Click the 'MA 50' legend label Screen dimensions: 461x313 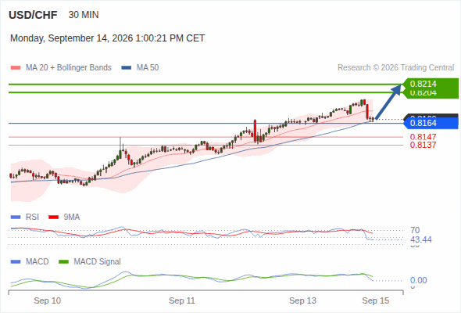point(148,68)
